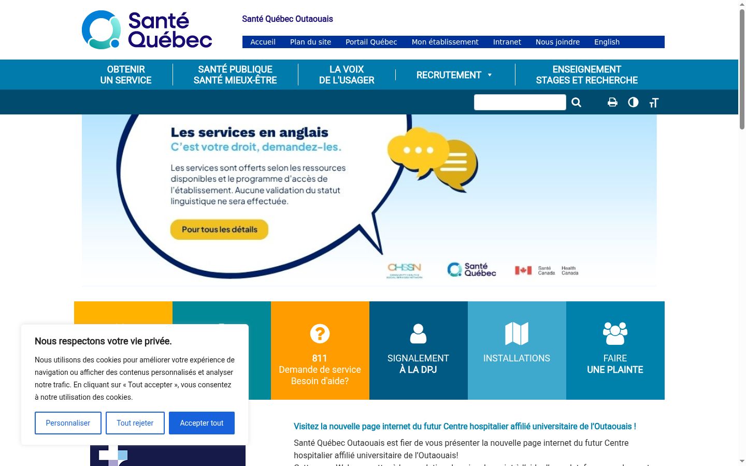This screenshot has width=746, height=466.
Task: Open the Recrutement menu item
Action: tap(449, 75)
